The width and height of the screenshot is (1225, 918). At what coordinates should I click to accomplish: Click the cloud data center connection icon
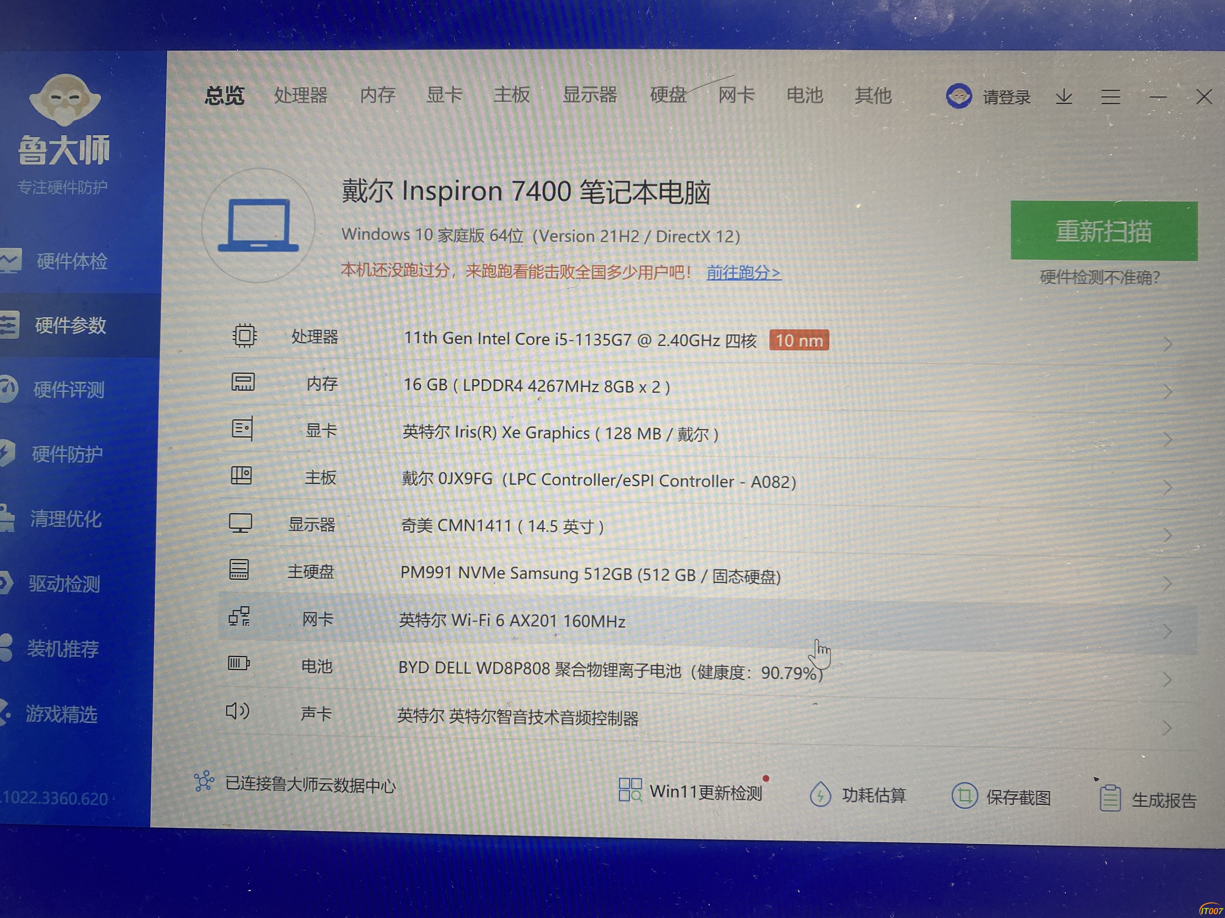[204, 781]
